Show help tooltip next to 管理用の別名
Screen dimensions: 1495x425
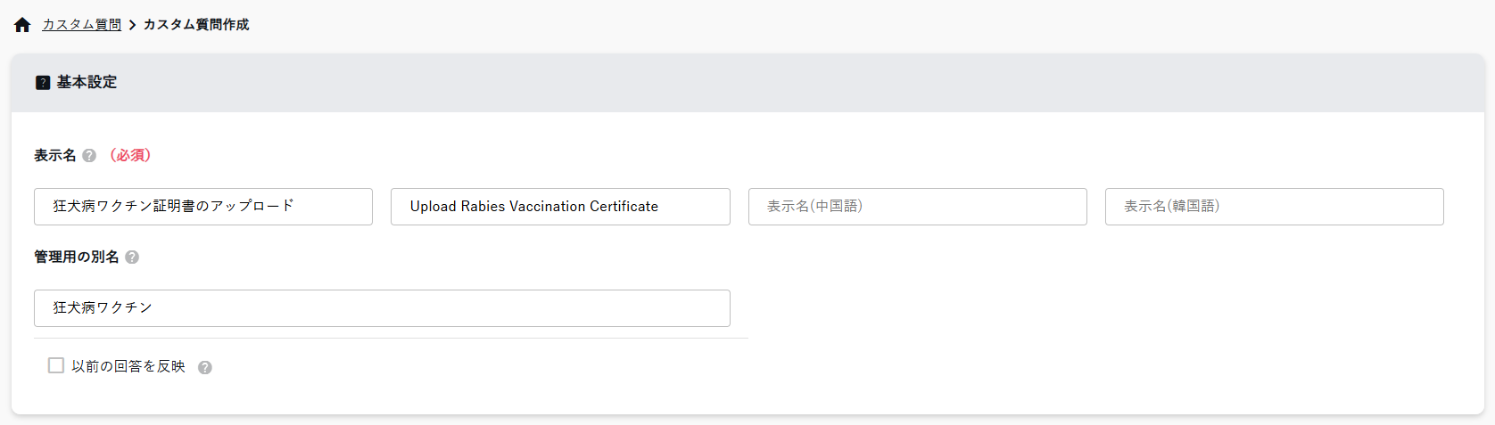point(132,257)
